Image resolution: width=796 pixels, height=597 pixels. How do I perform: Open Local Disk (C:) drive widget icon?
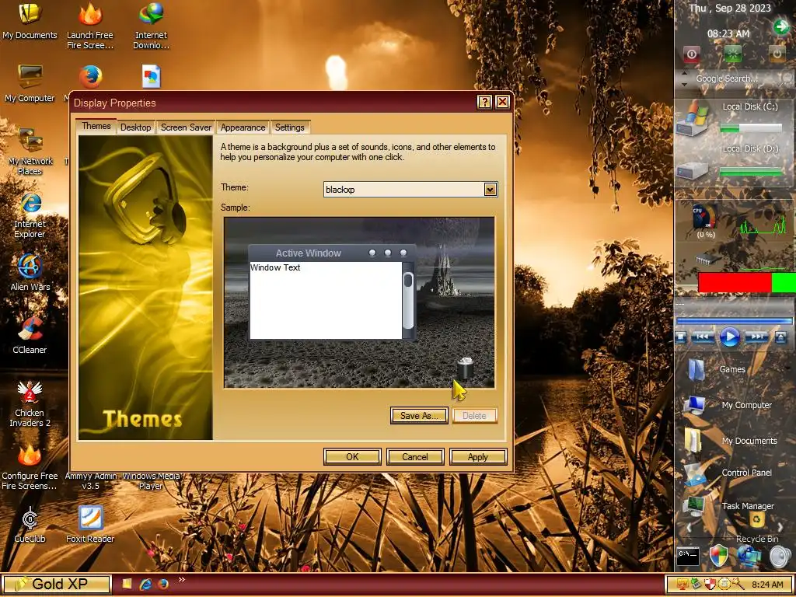[693, 118]
